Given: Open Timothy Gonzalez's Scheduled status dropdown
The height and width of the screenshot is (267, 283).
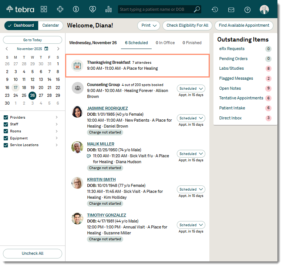Looking at the screenshot, I should coord(191,225).
